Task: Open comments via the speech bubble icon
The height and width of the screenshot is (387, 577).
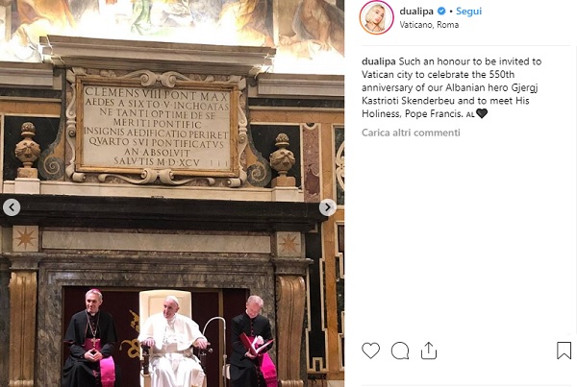Action: point(400,351)
